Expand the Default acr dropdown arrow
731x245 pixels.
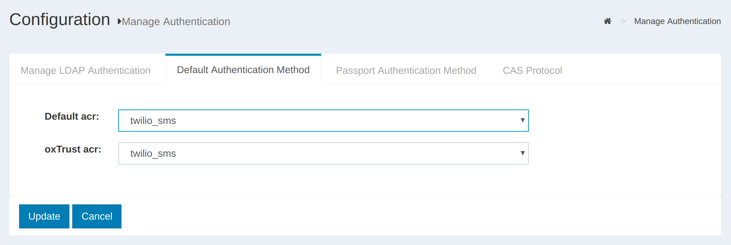tap(522, 120)
